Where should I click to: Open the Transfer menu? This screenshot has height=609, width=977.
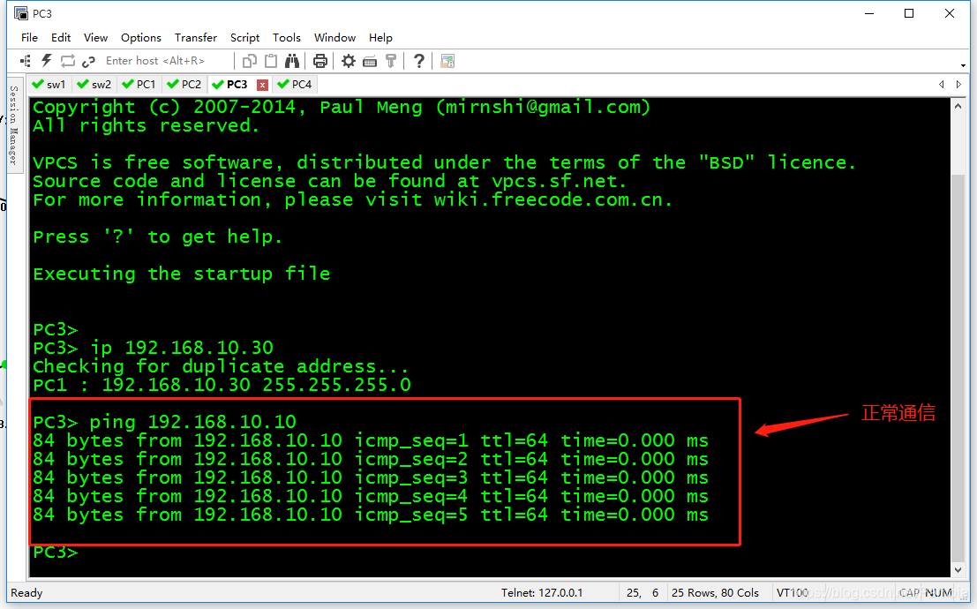(x=196, y=37)
